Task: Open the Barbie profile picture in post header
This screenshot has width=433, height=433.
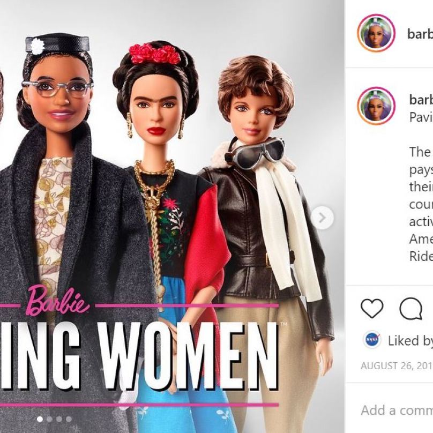Action: pos(376,33)
